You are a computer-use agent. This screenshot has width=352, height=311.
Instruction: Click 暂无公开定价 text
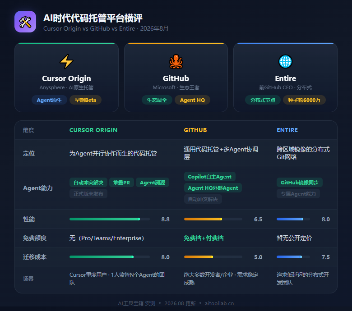pos(294,238)
